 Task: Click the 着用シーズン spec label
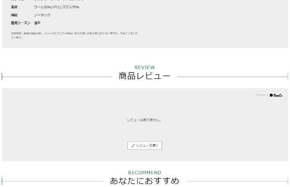pos(21,23)
